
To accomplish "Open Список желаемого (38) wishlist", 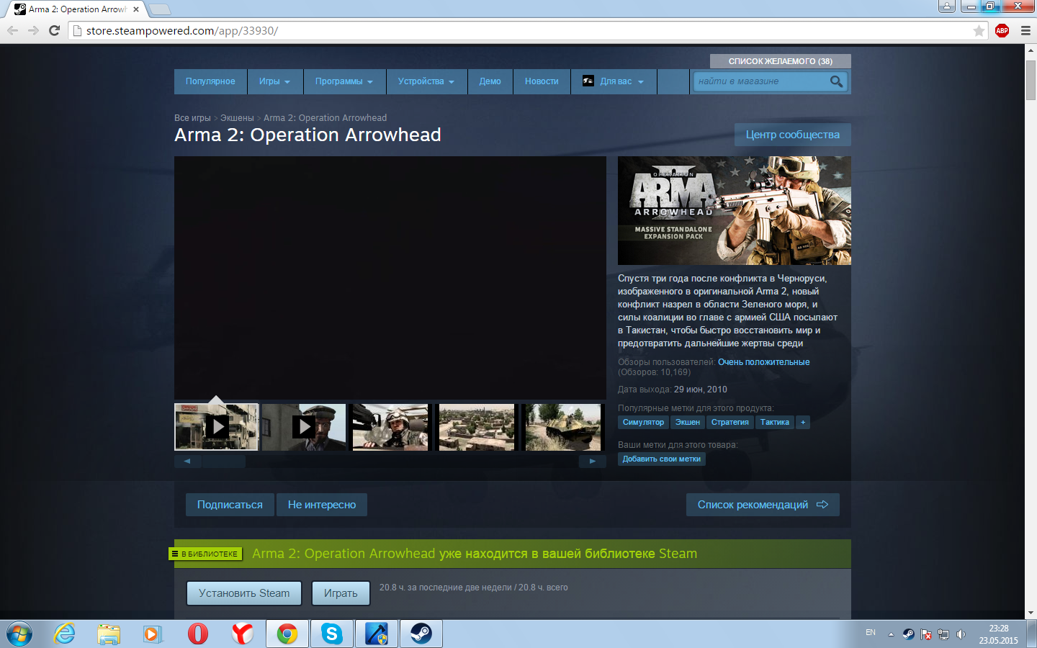I will click(x=781, y=61).
